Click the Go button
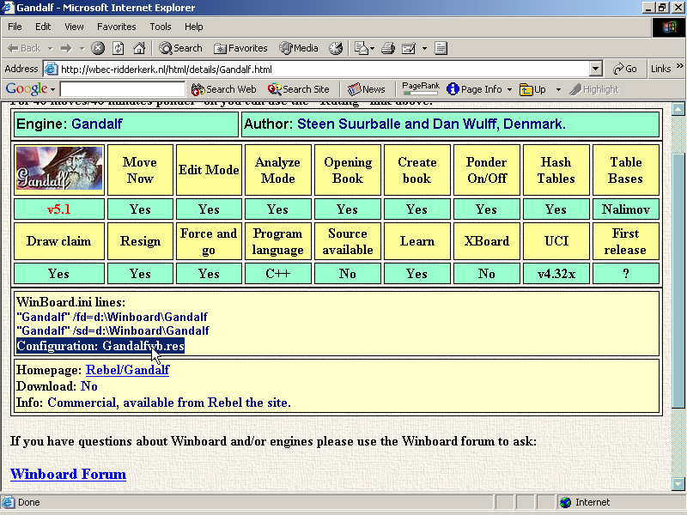The height and width of the screenshot is (515, 687). [x=625, y=69]
